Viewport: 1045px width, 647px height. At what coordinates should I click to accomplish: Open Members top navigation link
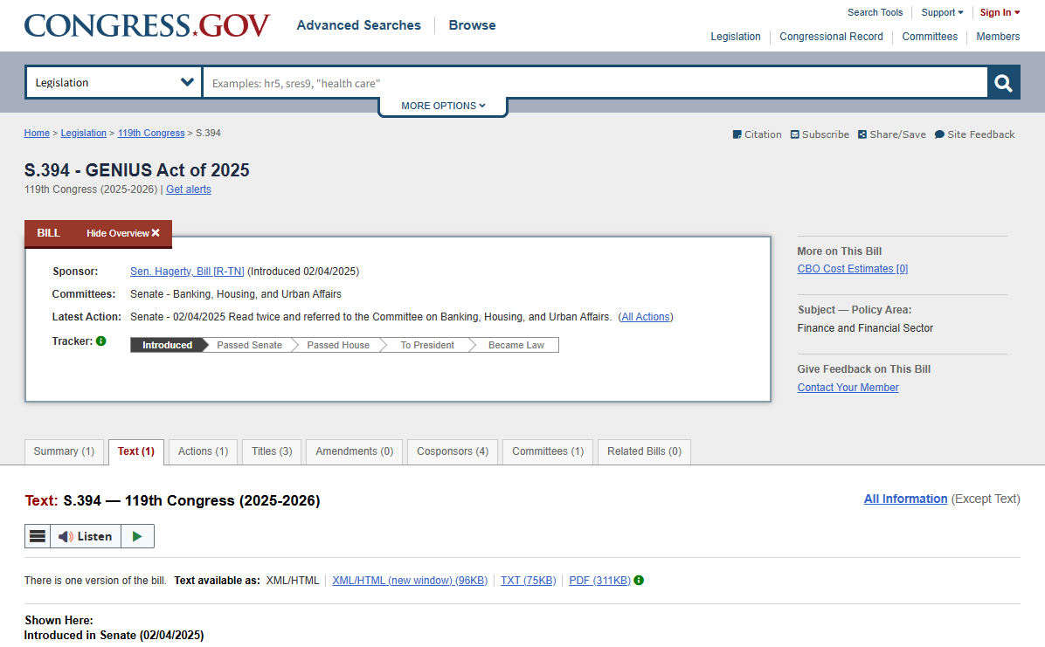998,37
